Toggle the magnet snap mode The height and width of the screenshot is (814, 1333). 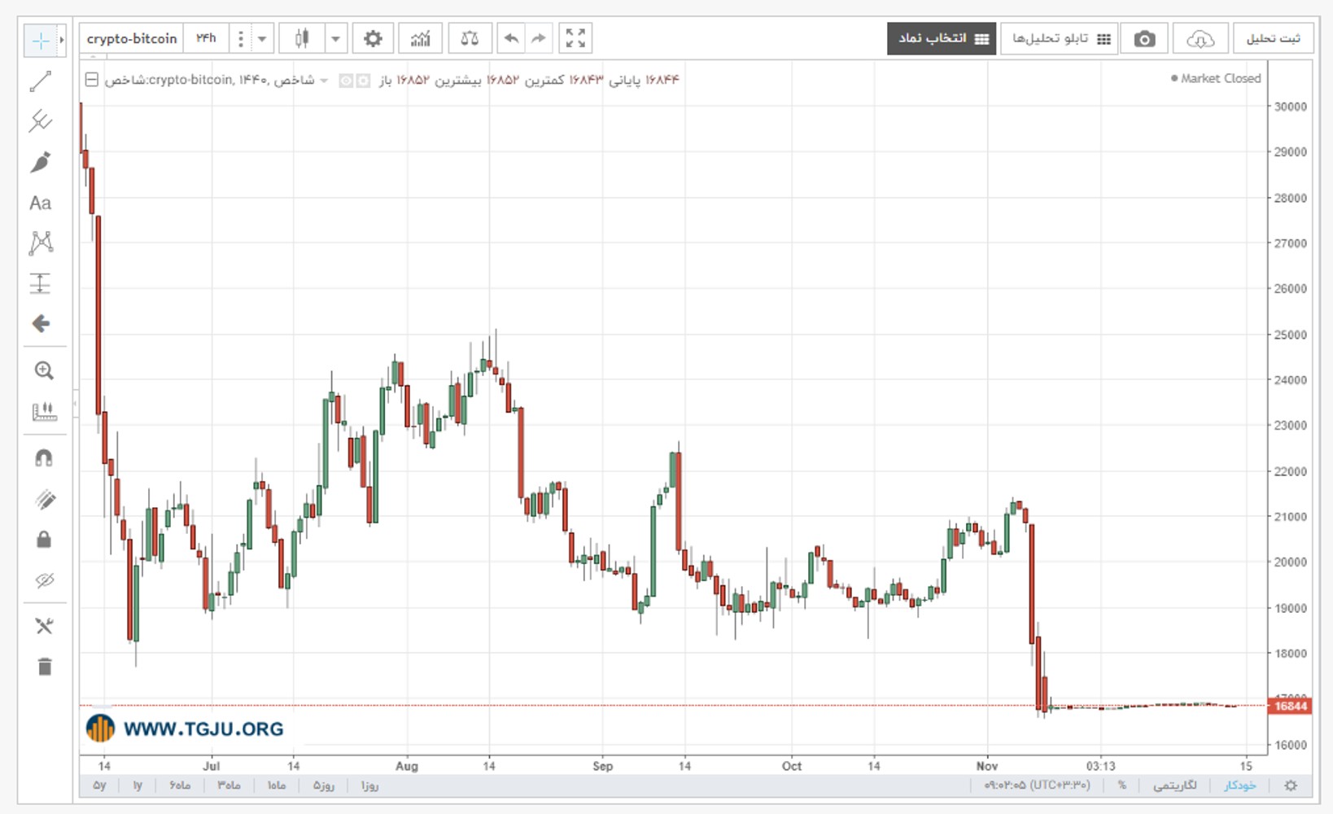pyautogui.click(x=44, y=458)
